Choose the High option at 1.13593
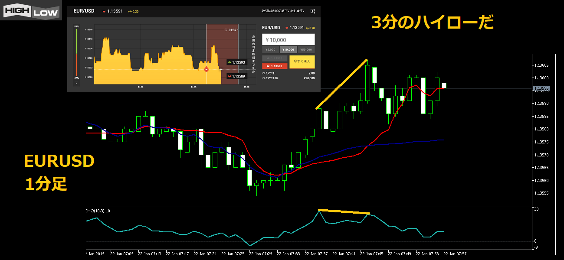The image size is (564, 260). click(x=275, y=58)
